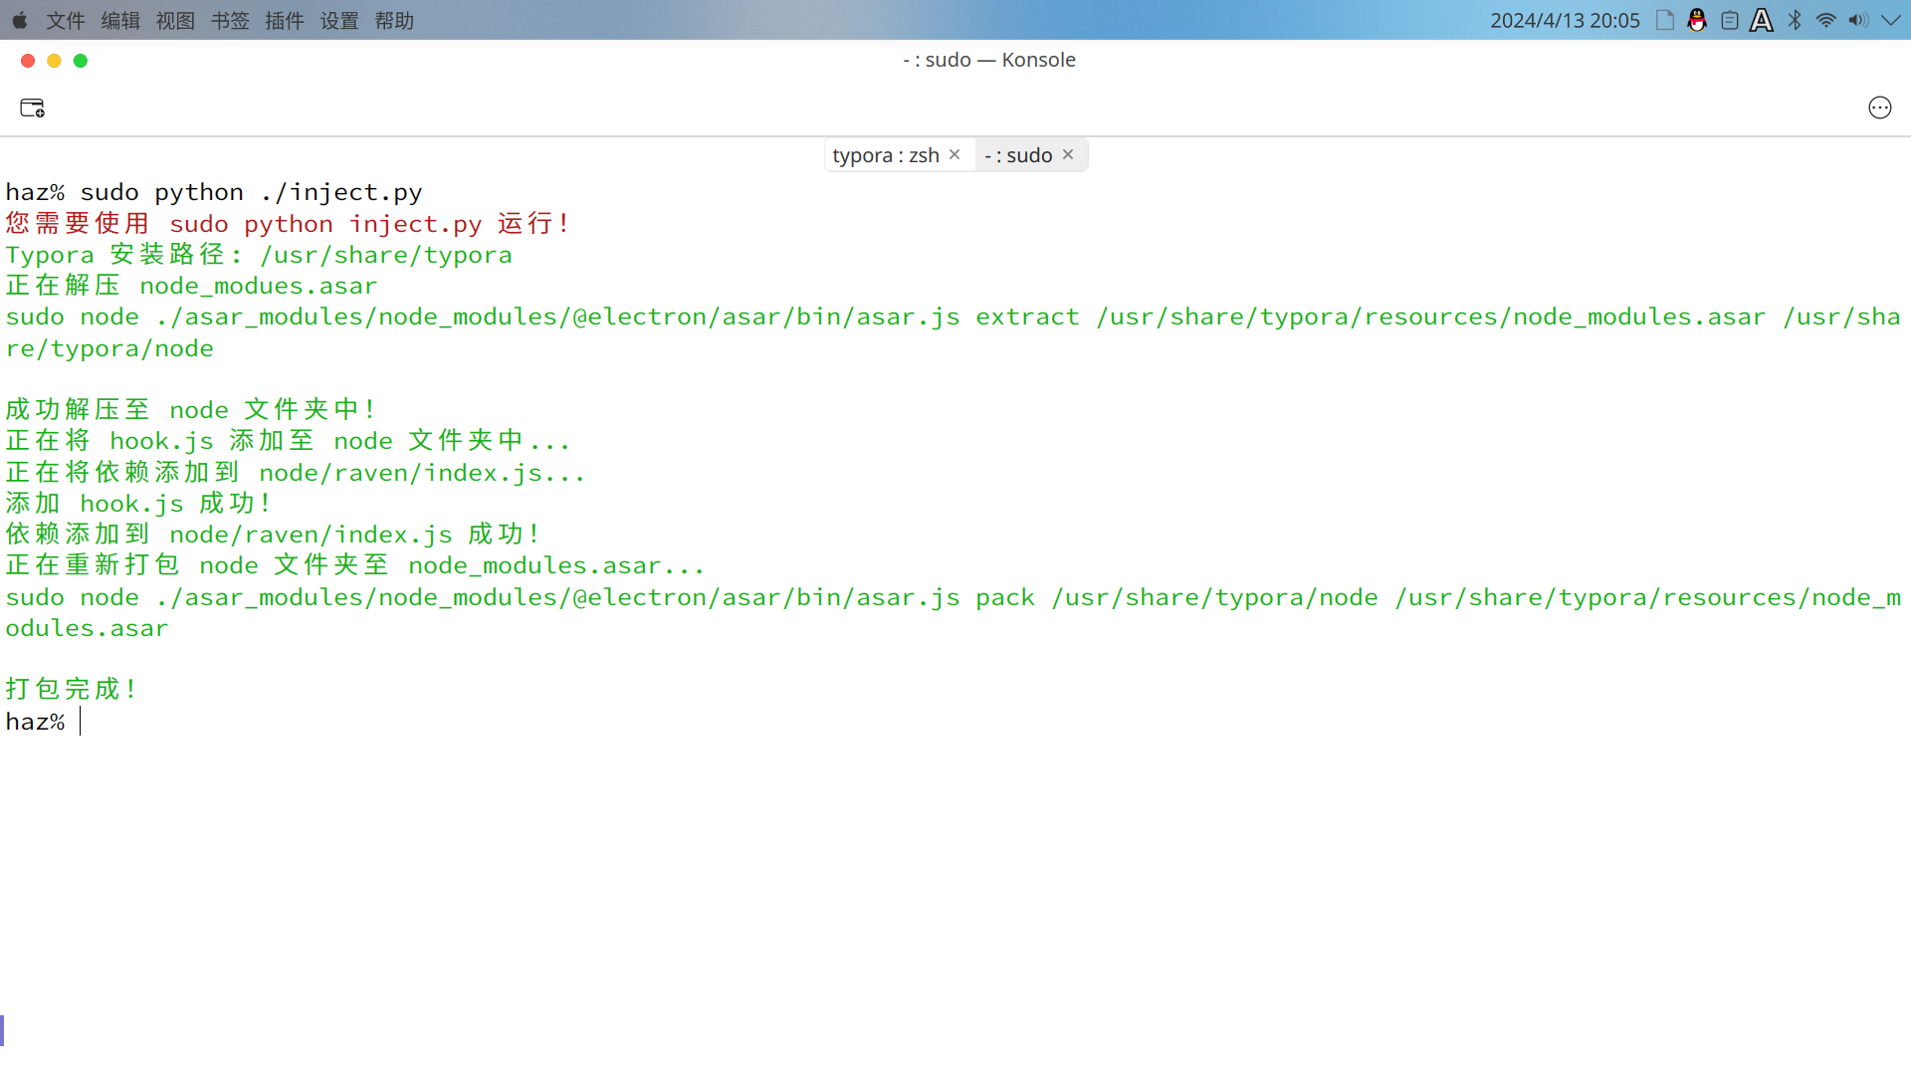Close the - : sudo tab

coord(1068,154)
